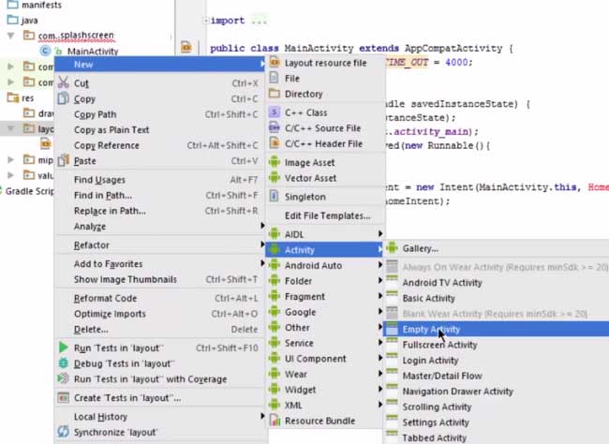Select Android TV Activity

(x=496, y=282)
